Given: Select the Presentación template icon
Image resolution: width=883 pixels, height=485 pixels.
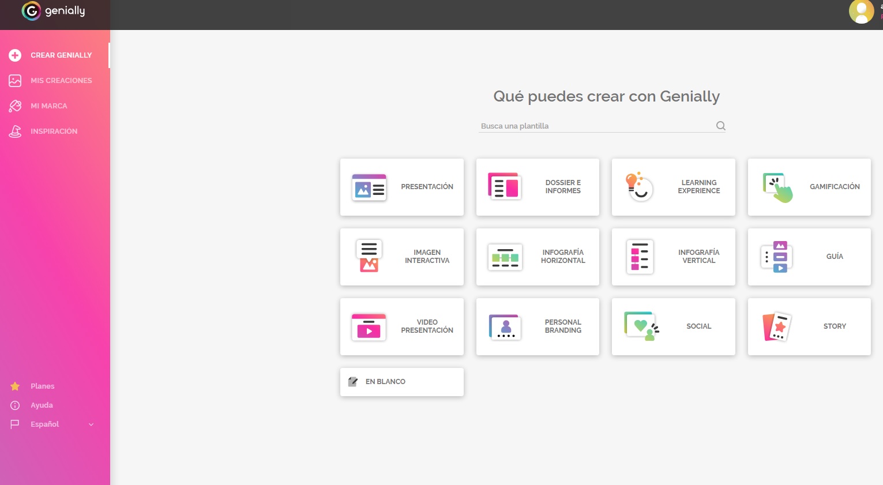Looking at the screenshot, I should coord(369,187).
